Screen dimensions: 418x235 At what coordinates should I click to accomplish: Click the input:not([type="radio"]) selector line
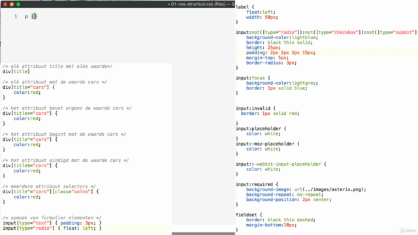[x=327, y=32]
